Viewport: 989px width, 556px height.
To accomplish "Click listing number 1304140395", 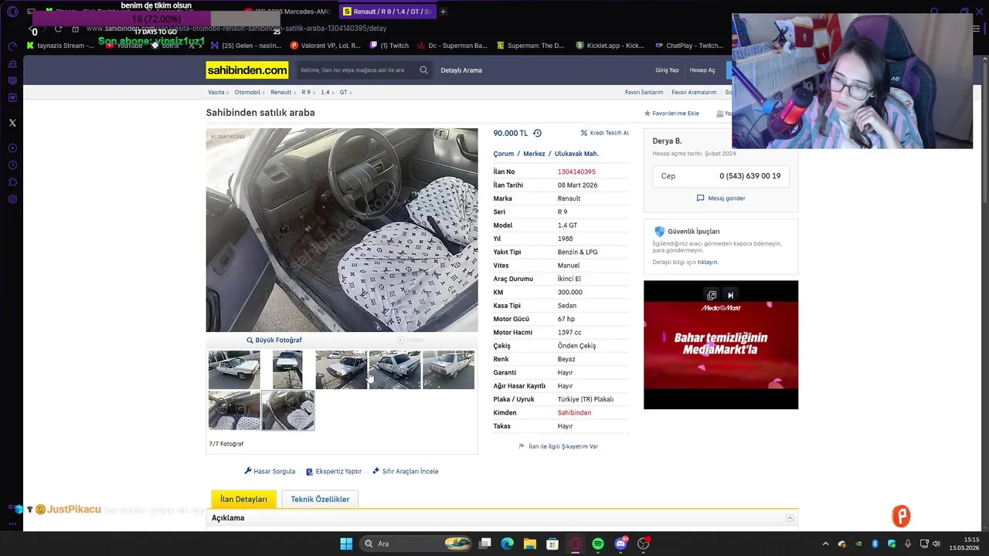I will tap(576, 171).
